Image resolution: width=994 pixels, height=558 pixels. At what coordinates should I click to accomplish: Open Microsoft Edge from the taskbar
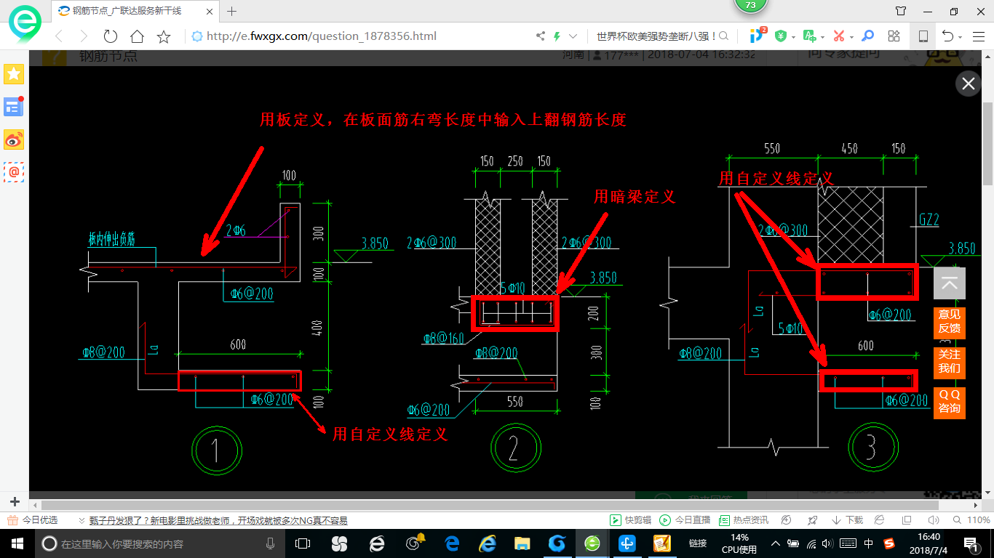pos(452,543)
